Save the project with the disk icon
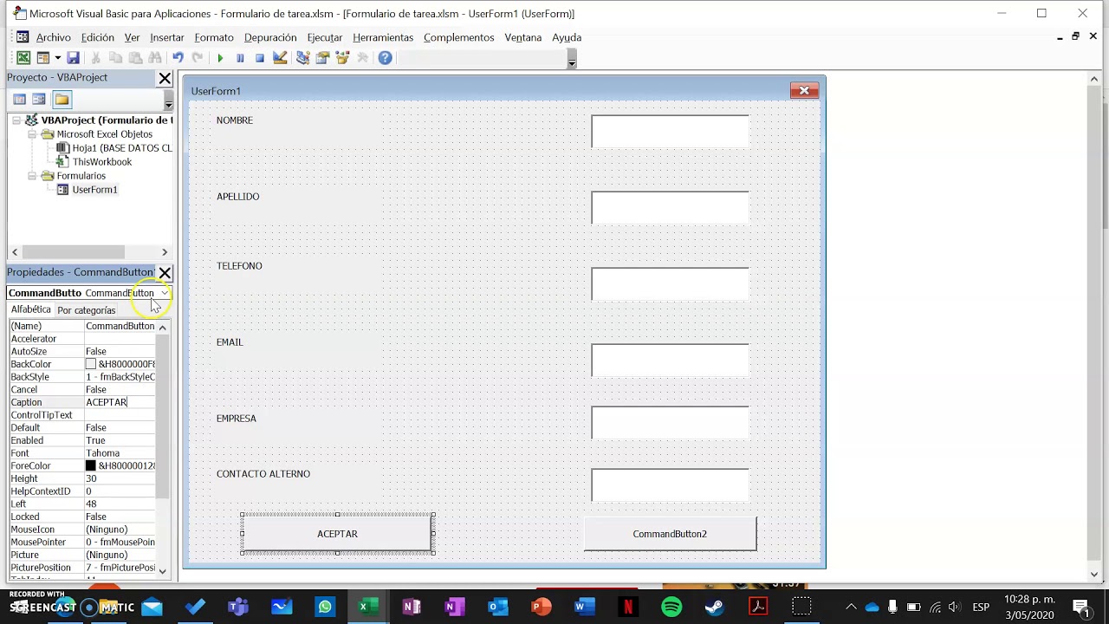 (74, 58)
